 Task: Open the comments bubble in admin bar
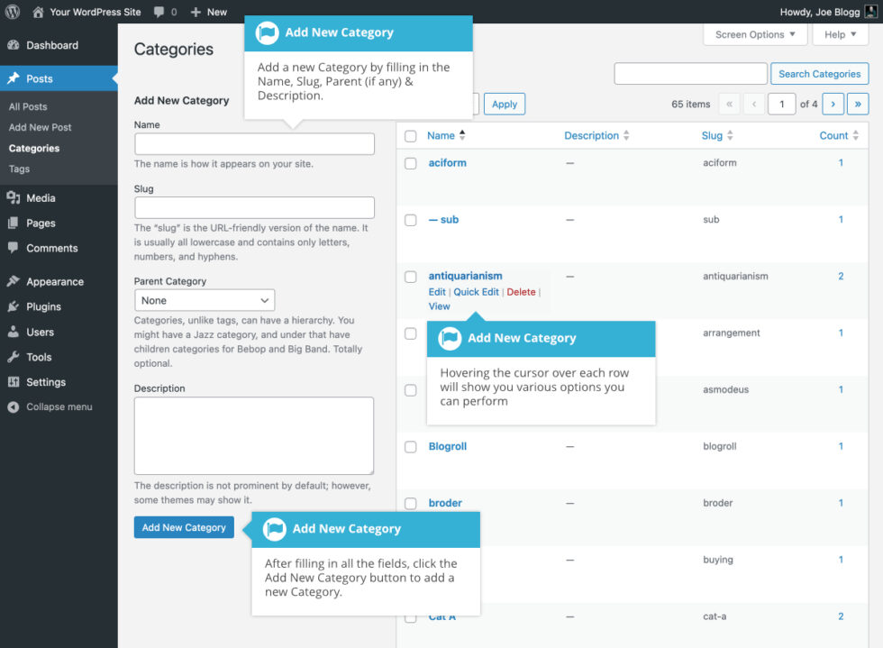click(x=159, y=13)
